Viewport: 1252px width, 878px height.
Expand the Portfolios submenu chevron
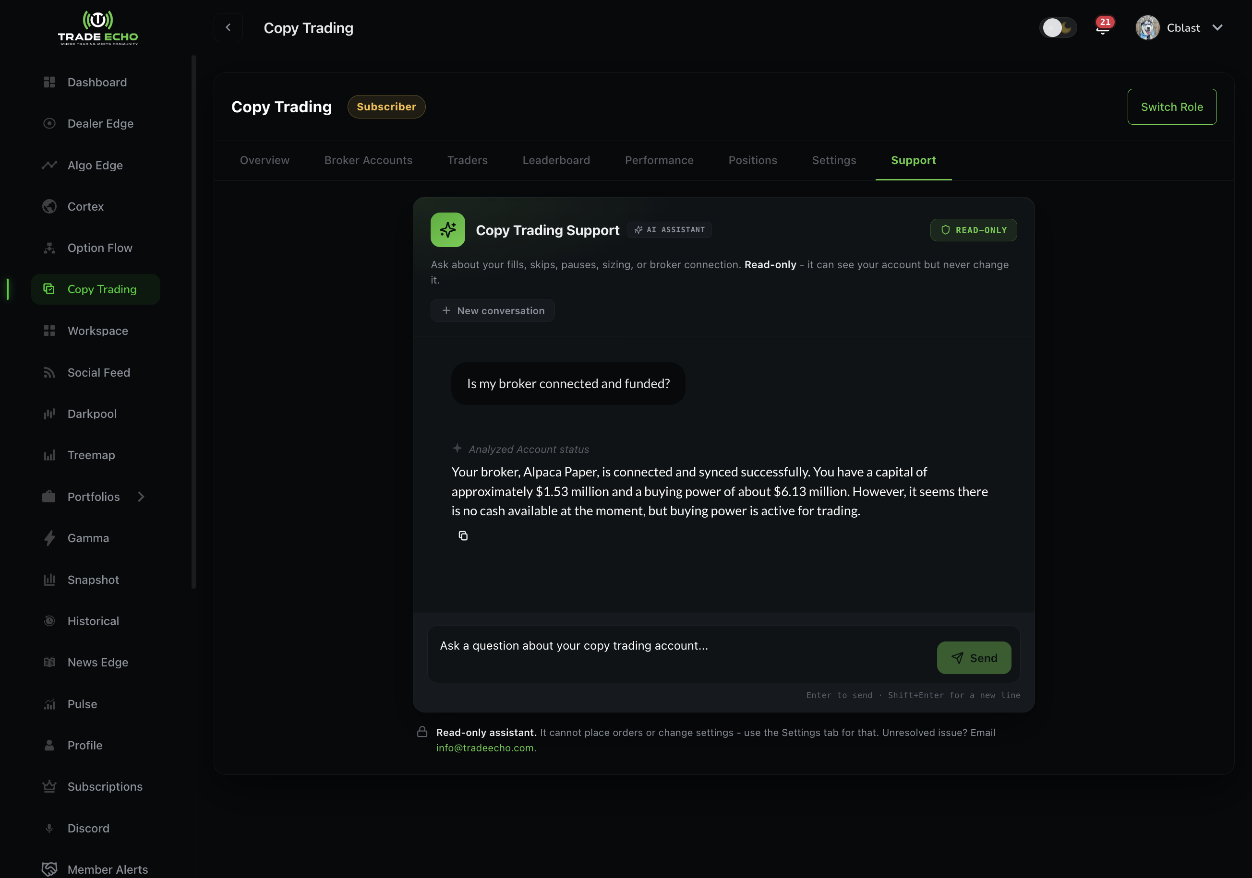141,497
